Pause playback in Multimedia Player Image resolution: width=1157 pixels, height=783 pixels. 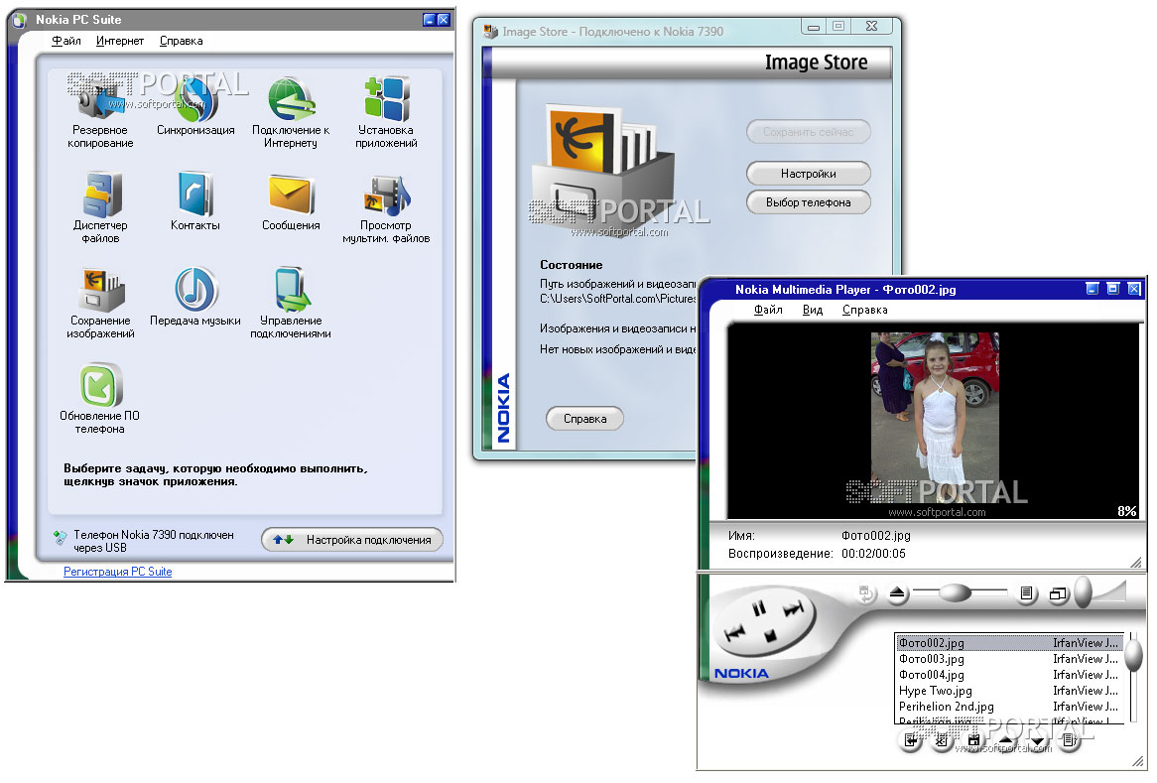[x=758, y=609]
